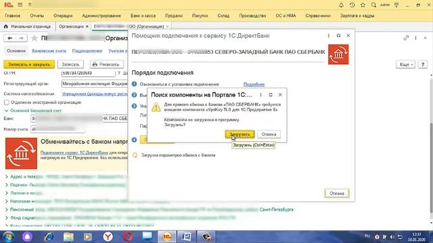Open file explorer folder in taskbar
Image resolution: width=433 pixels, height=243 pixels.
click(68, 237)
